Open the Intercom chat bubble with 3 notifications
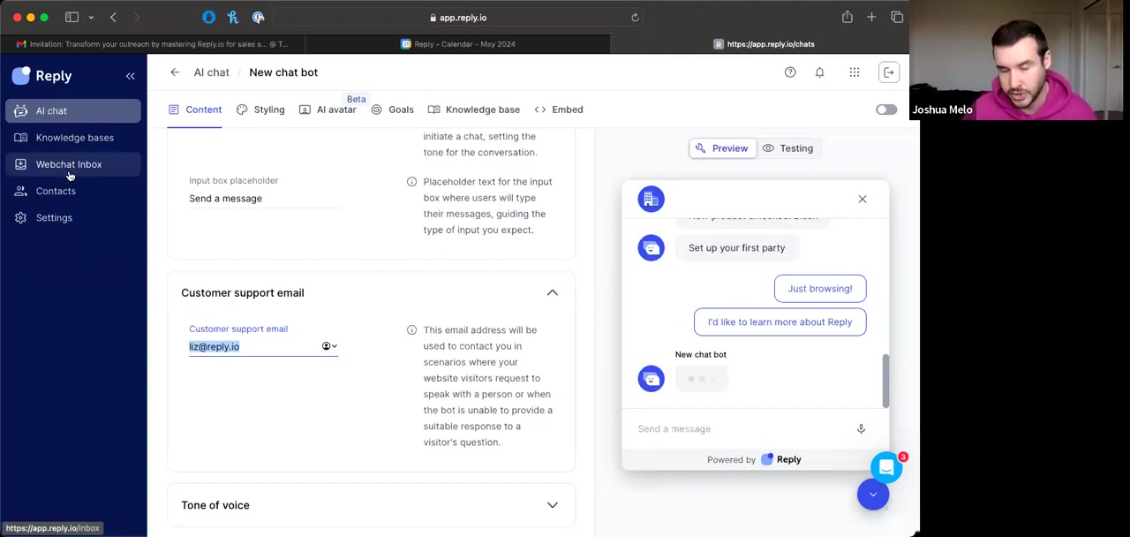This screenshot has height=537, width=1130. coord(886,468)
